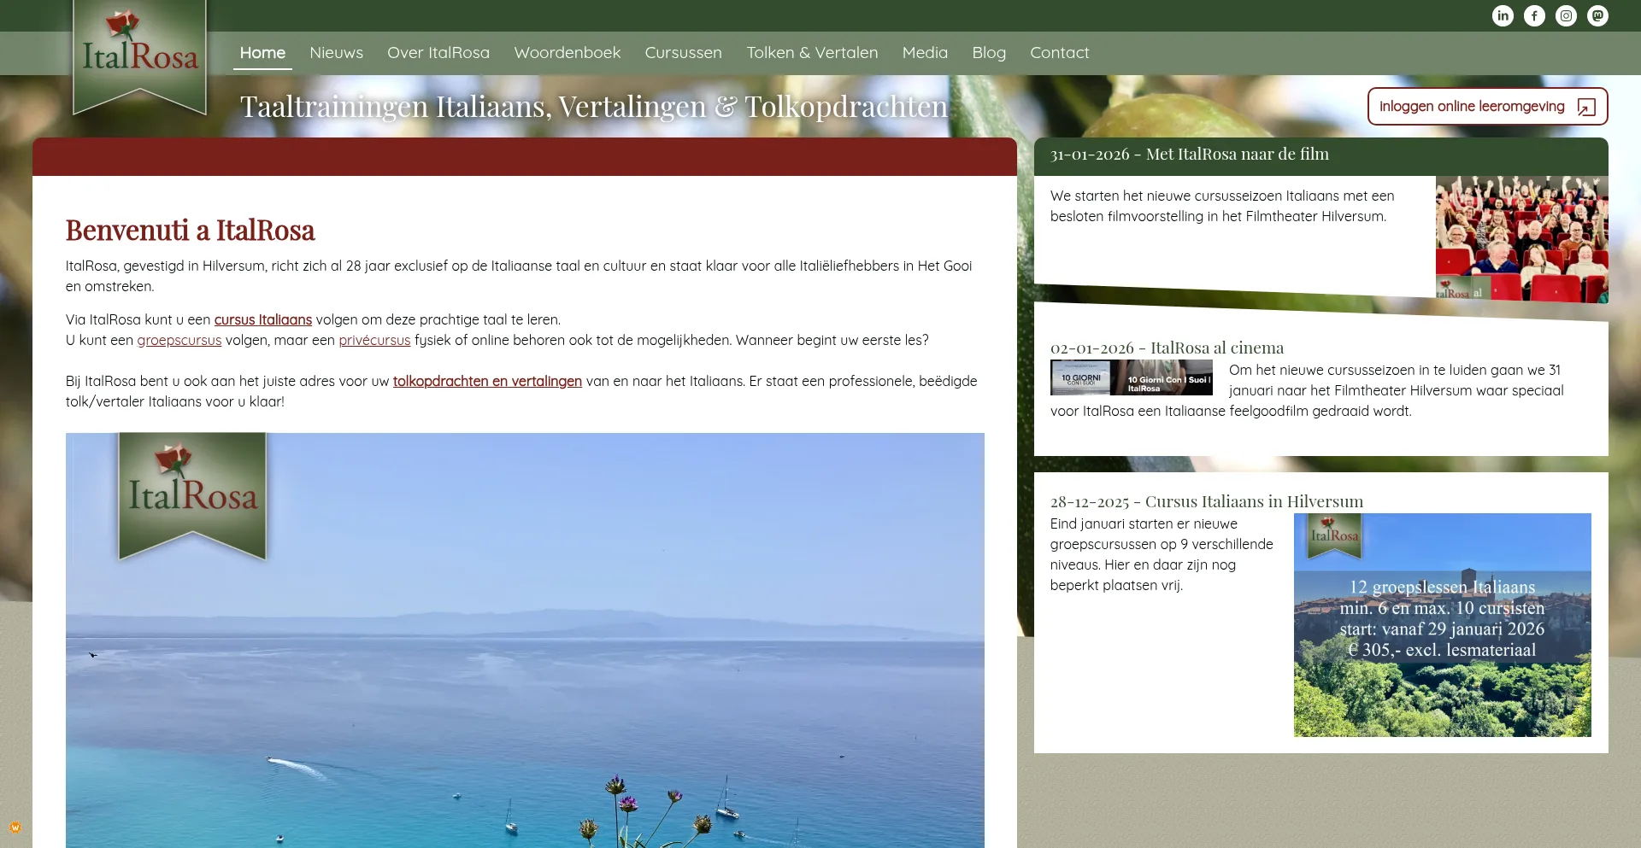The image size is (1641, 848).
Task: Click the ItalRosa logo in header
Action: [x=140, y=56]
